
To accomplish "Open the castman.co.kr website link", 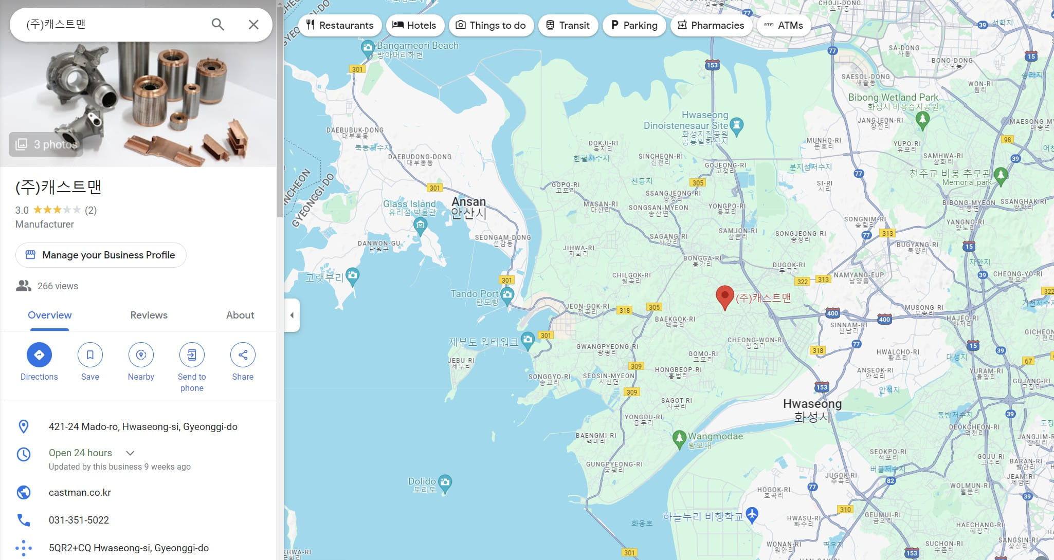I will point(80,492).
